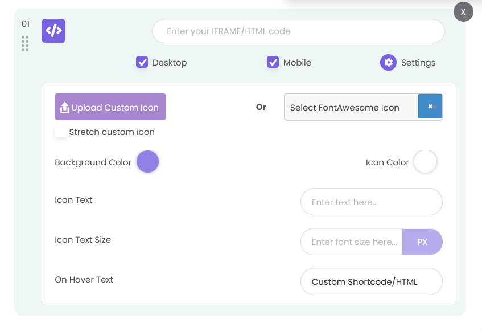Image resolution: width=482 pixels, height=331 pixels.
Task: Uncheck the Mobile checkbox
Action: click(x=273, y=62)
